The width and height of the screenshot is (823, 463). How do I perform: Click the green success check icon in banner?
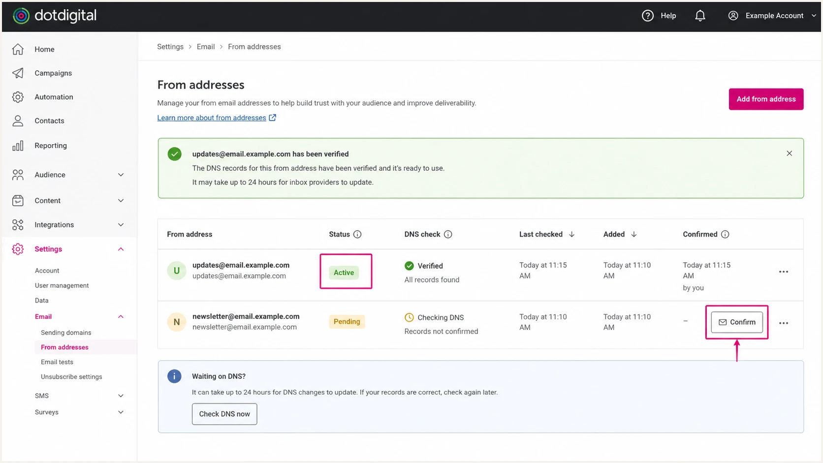[x=174, y=154]
